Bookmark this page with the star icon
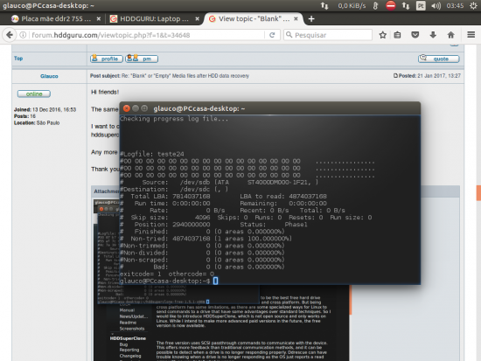The width and height of the screenshot is (481, 361). pyautogui.click(x=382, y=35)
